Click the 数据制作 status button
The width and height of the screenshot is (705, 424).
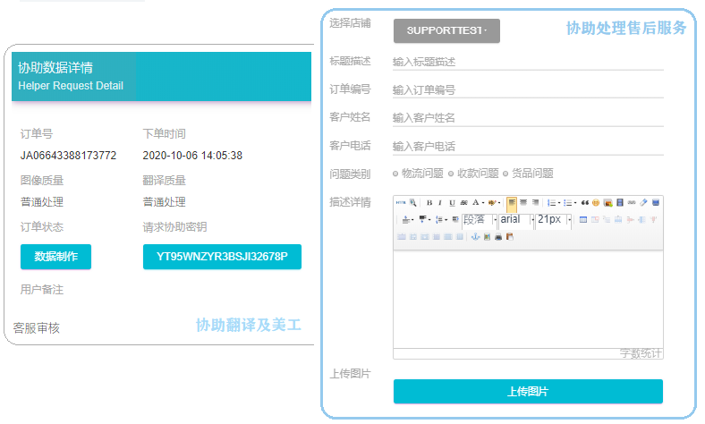(x=55, y=257)
